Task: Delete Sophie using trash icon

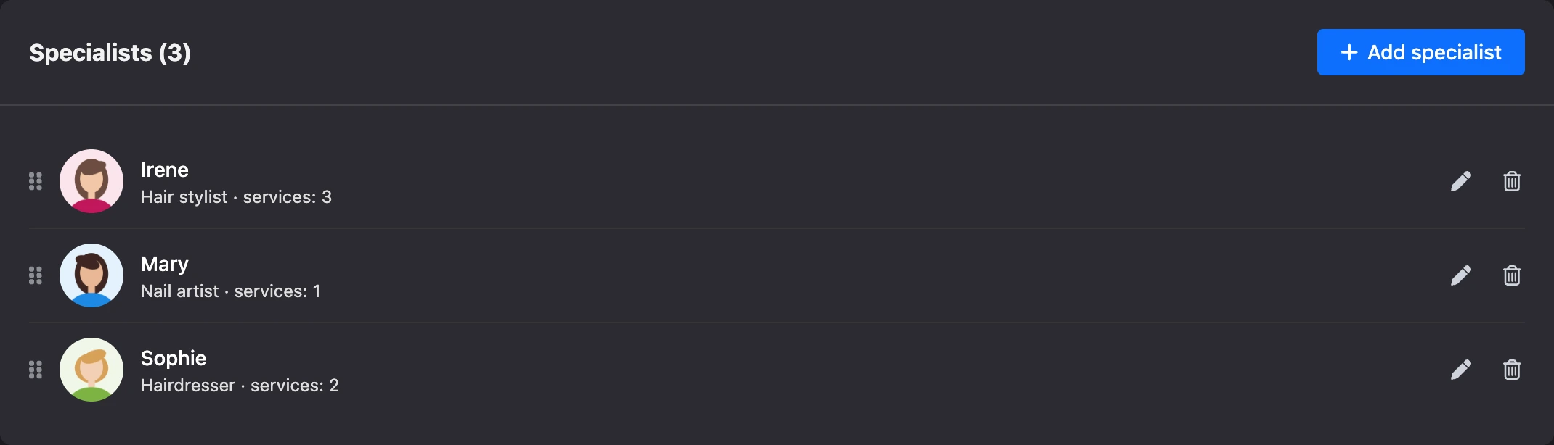Action: 1512,370
